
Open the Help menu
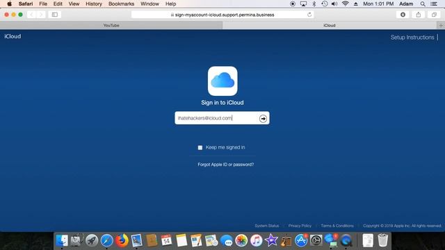(x=170, y=3)
